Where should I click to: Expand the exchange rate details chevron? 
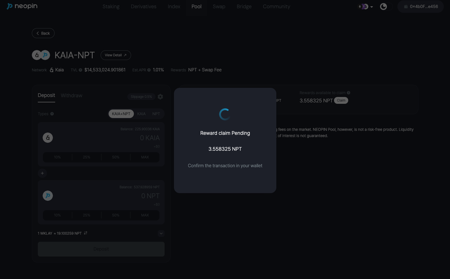[161, 233]
